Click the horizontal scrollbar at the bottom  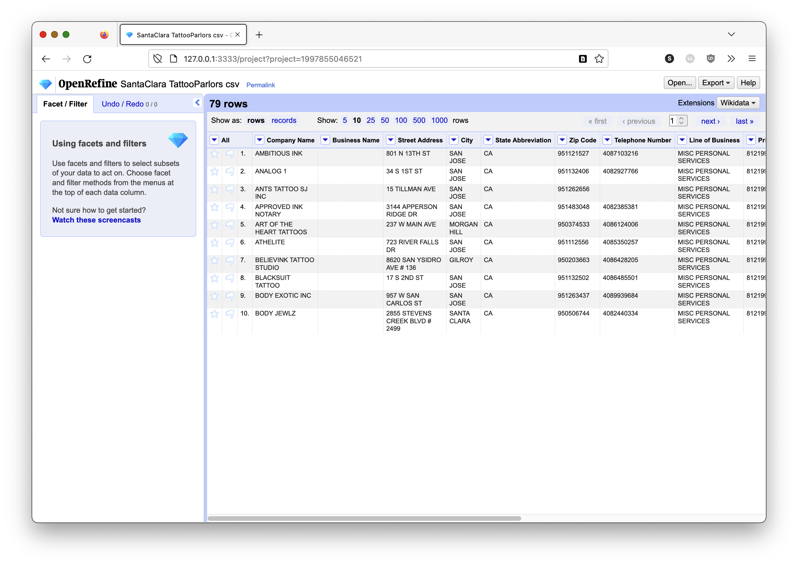[364, 518]
